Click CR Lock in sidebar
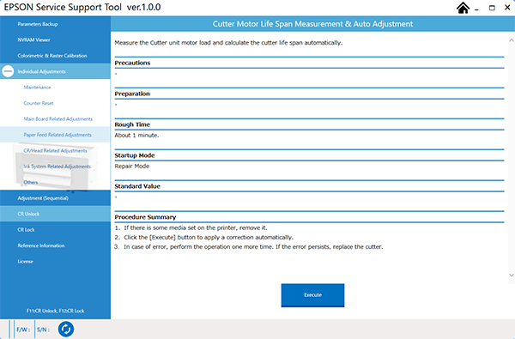The image size is (515, 339). coord(55,230)
